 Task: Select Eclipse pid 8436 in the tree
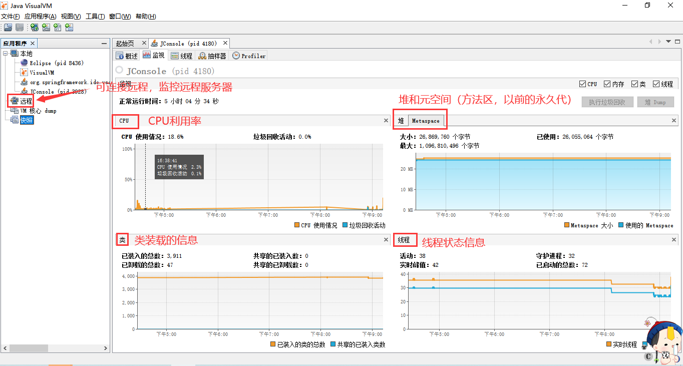tap(57, 63)
